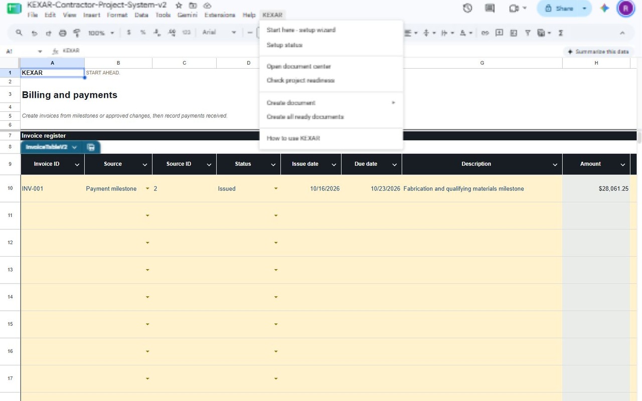Insert a chart
The height and width of the screenshot is (401, 642).
click(513, 33)
